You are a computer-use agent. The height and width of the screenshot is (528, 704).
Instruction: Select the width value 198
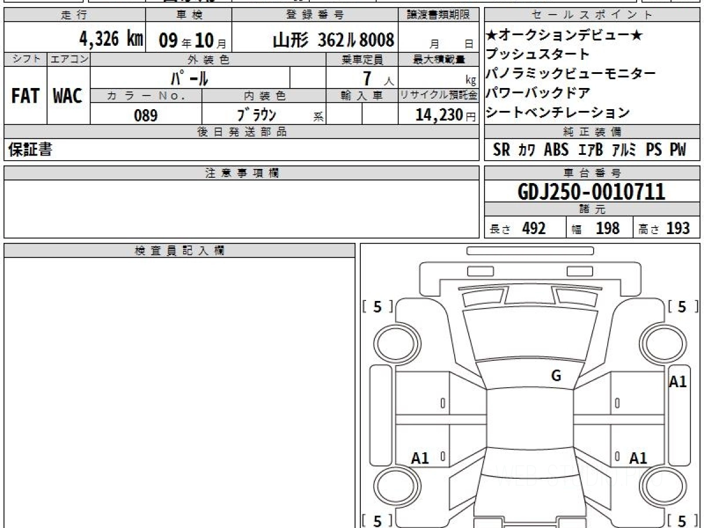tap(608, 228)
